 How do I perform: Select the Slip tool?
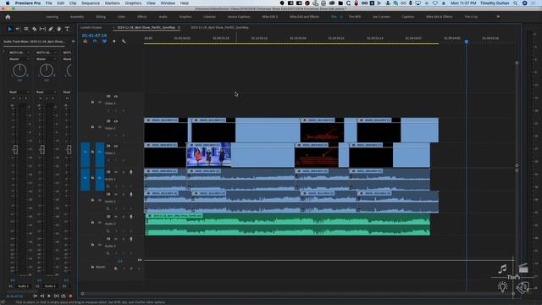pos(42,30)
